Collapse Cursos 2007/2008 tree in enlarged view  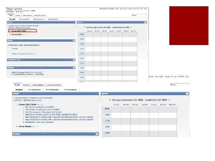point(17,105)
